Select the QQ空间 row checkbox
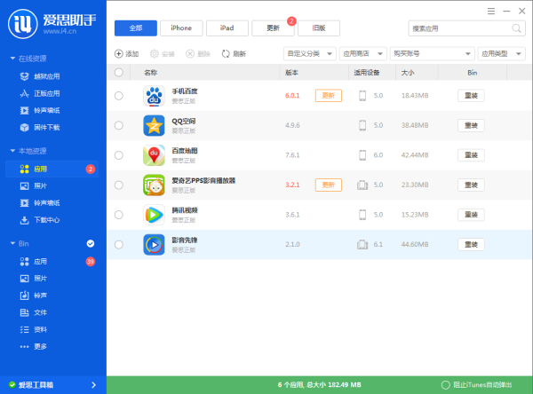Viewport: 533px width, 394px height. (x=119, y=125)
